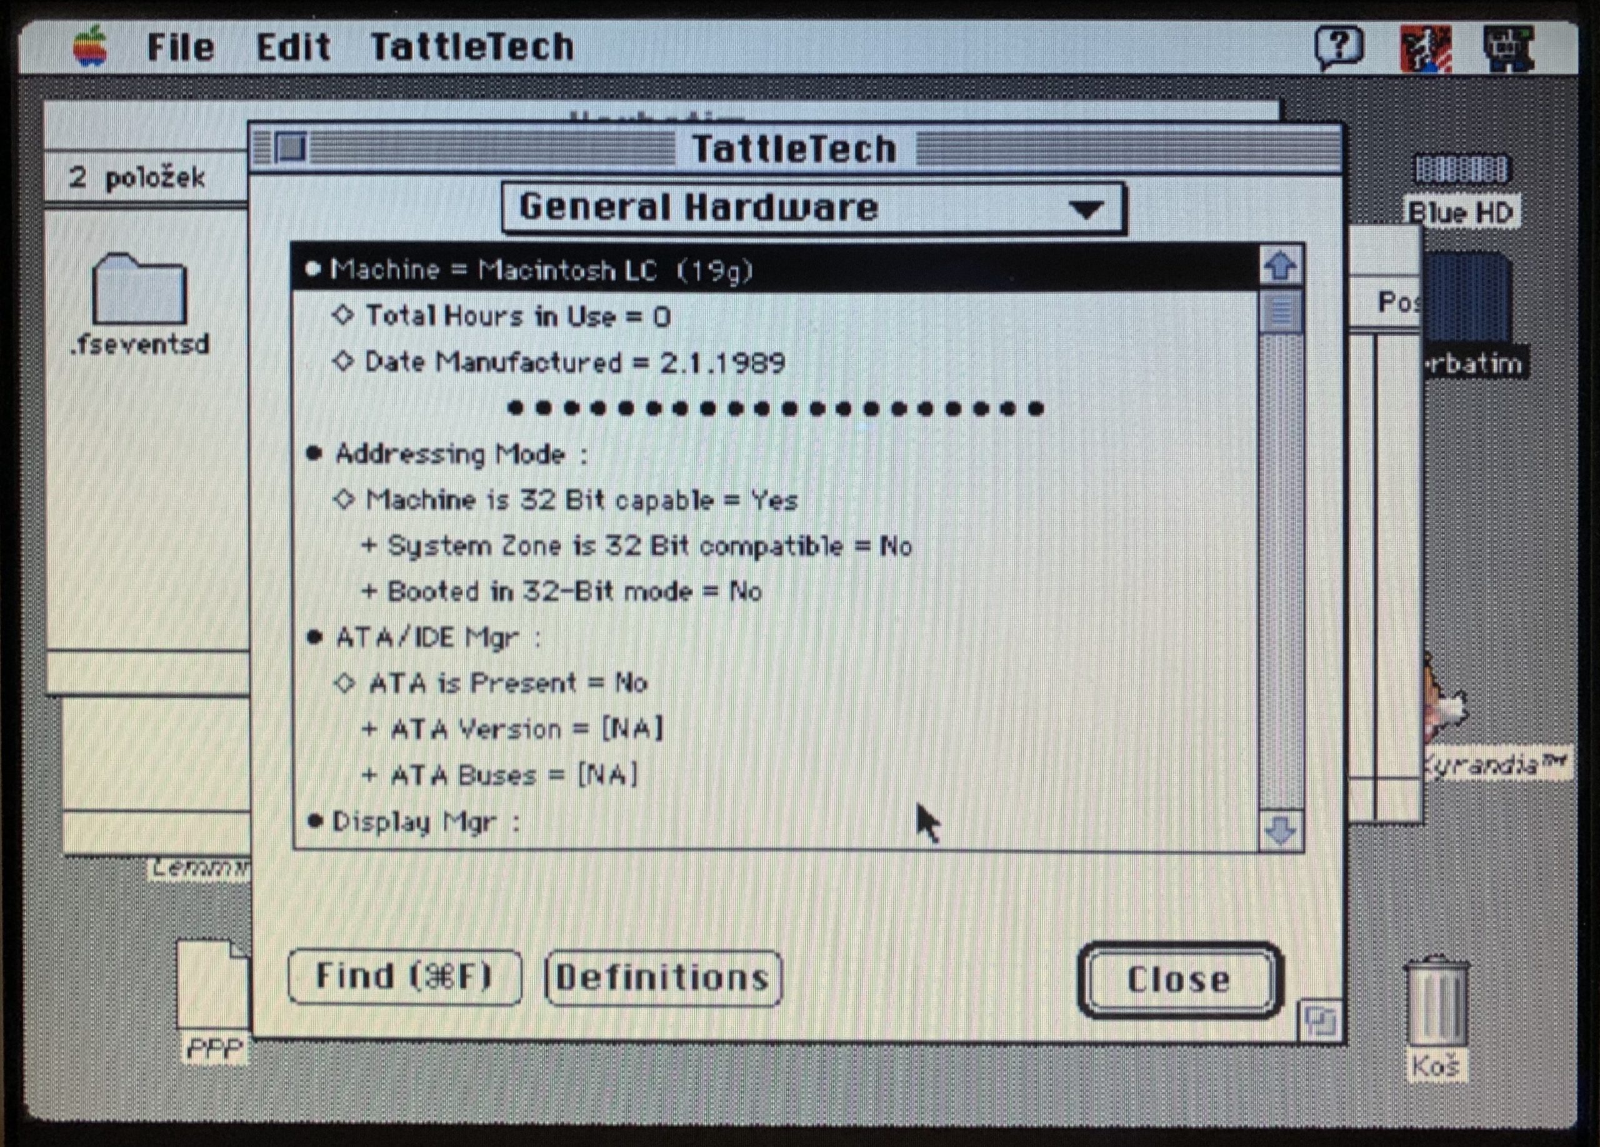Open the Edit menu
Screen dimensions: 1600x1147
tap(292, 48)
